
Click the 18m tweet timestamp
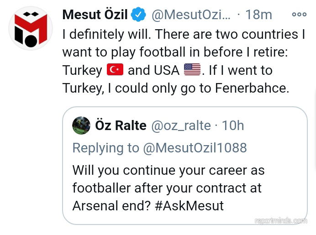[x=258, y=15]
